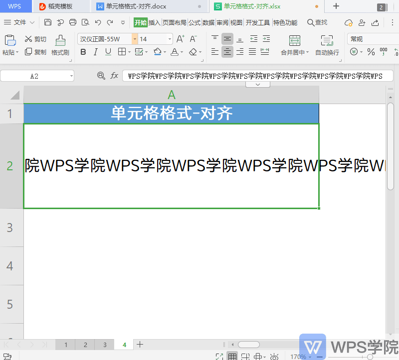Open a new document tab with plus

click(x=336, y=6)
